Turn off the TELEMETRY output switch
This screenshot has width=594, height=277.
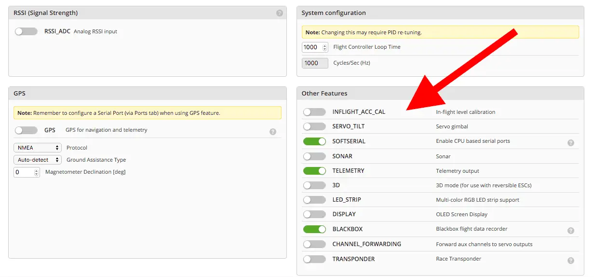tap(314, 171)
